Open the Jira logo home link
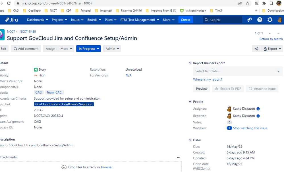 pos(11,20)
